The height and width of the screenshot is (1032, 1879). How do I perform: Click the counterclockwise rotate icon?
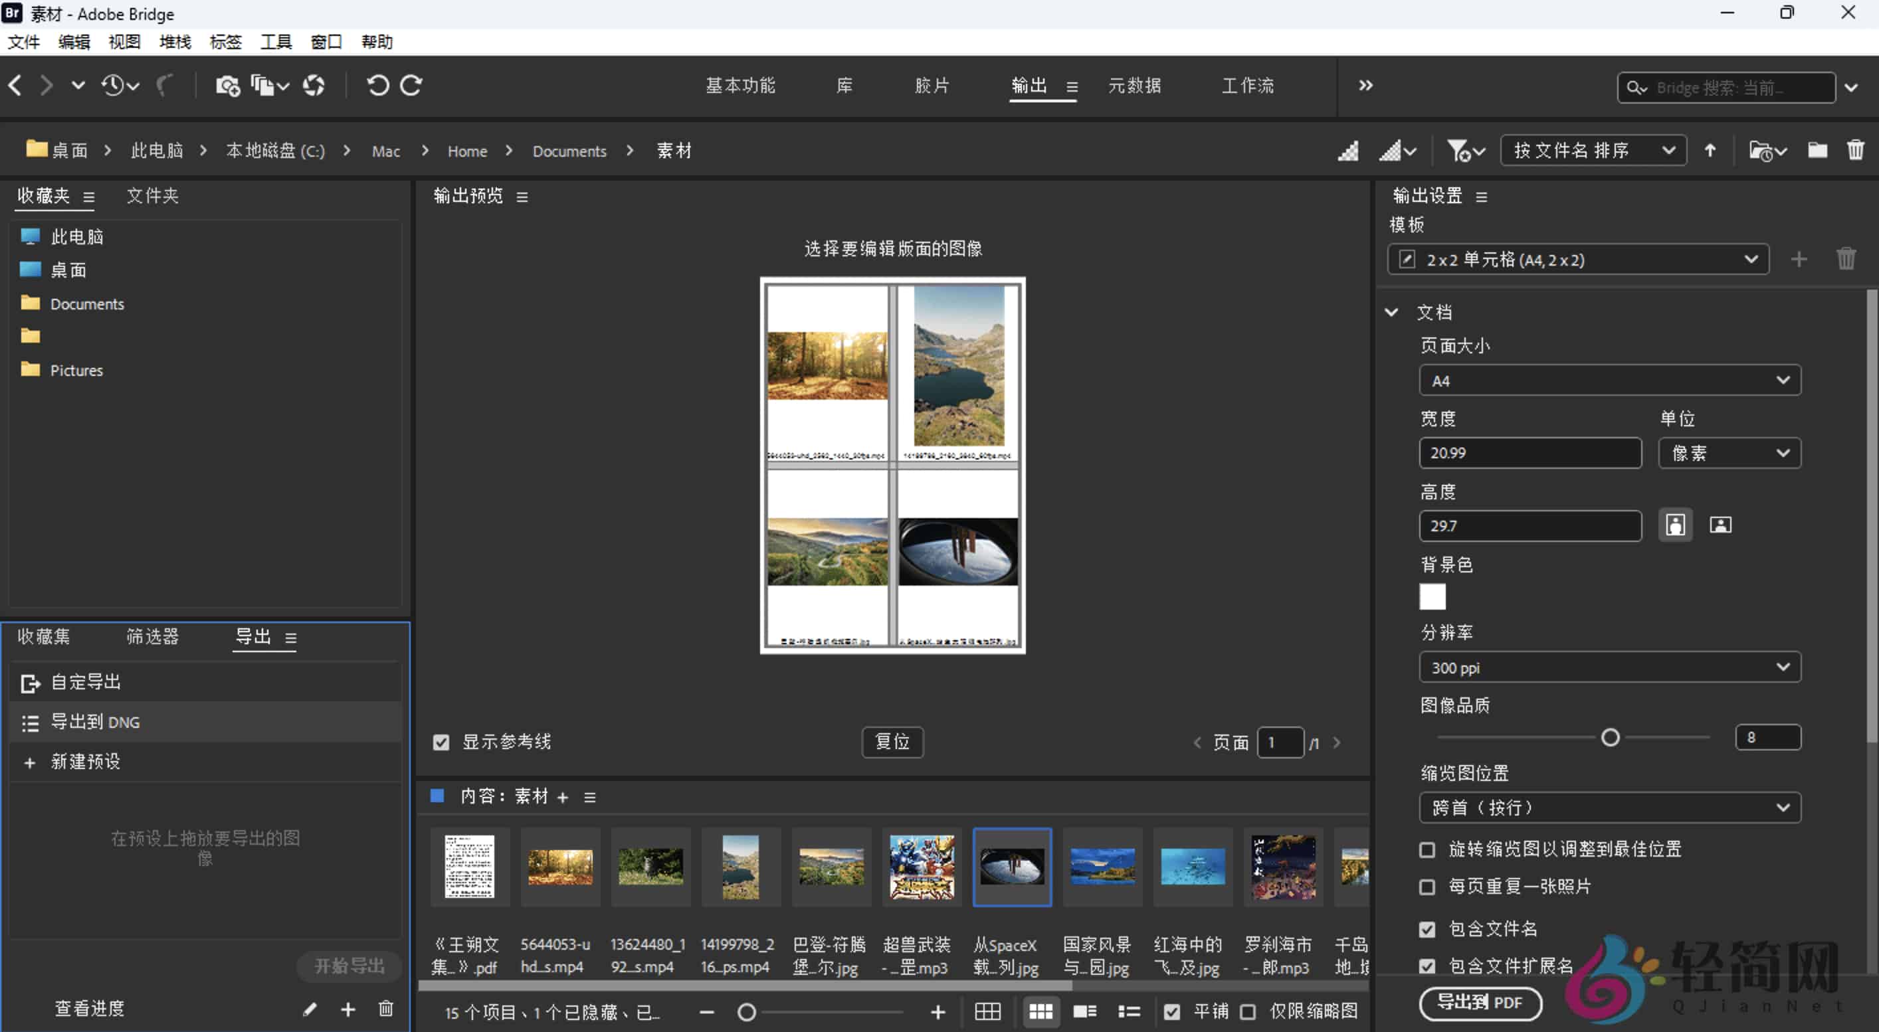[x=377, y=85]
